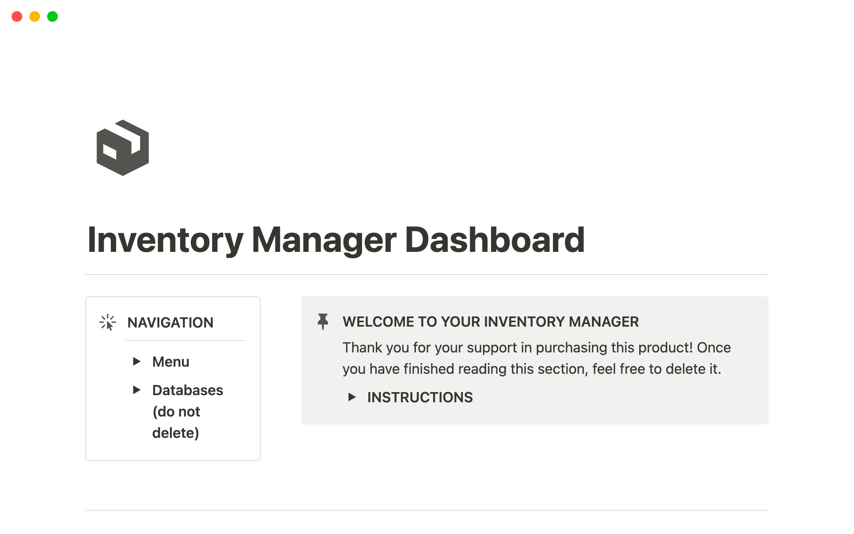Minimize the window with the yellow traffic light

click(34, 16)
